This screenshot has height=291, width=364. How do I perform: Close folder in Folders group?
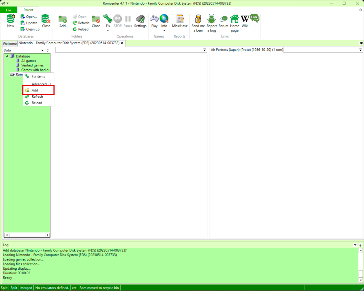pos(96,21)
